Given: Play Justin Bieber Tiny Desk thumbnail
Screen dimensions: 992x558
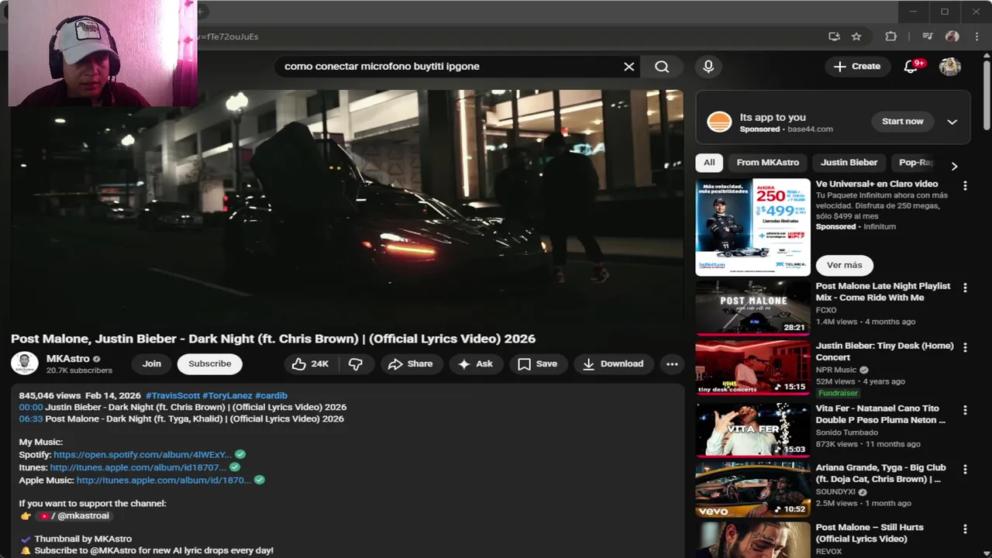Looking at the screenshot, I should pos(753,367).
